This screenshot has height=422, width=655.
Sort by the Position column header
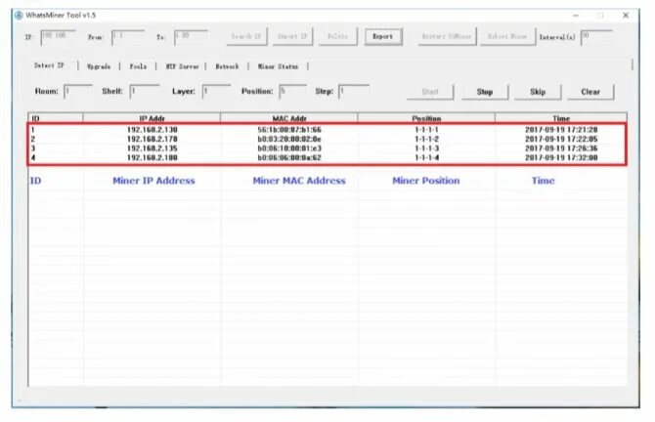click(426, 118)
